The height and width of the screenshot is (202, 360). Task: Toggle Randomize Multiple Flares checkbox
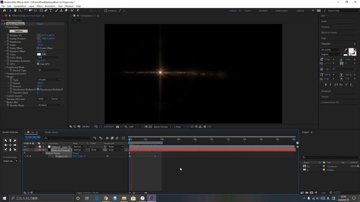[38, 90]
